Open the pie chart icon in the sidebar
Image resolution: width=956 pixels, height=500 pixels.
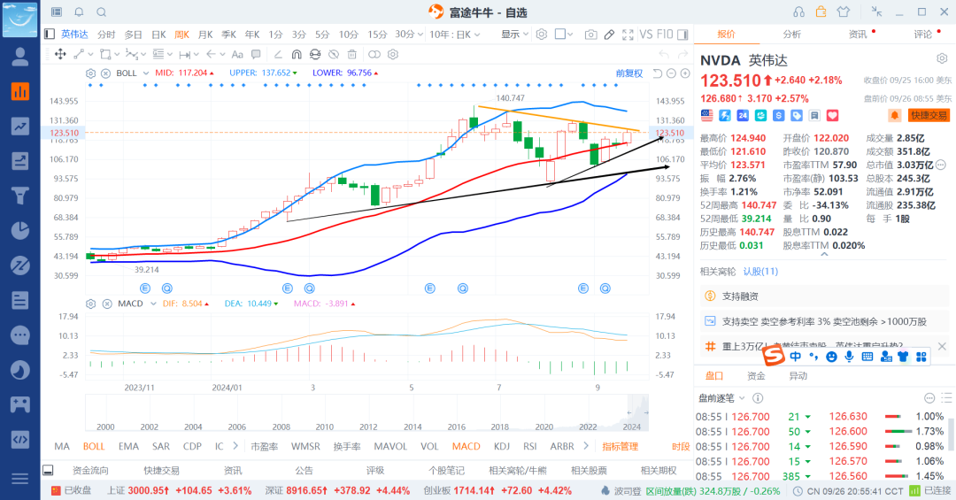point(19,230)
